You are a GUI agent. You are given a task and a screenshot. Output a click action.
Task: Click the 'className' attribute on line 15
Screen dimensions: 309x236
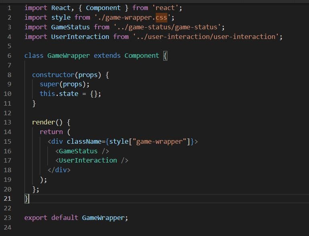point(84,141)
